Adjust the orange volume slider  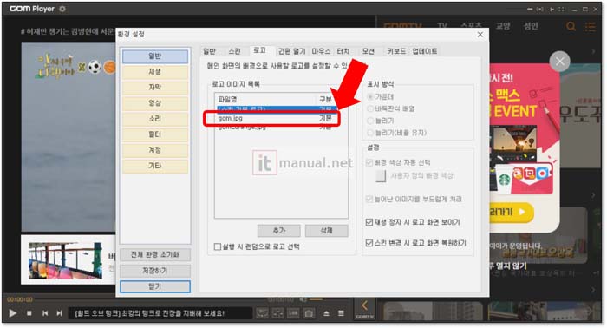tap(317, 299)
